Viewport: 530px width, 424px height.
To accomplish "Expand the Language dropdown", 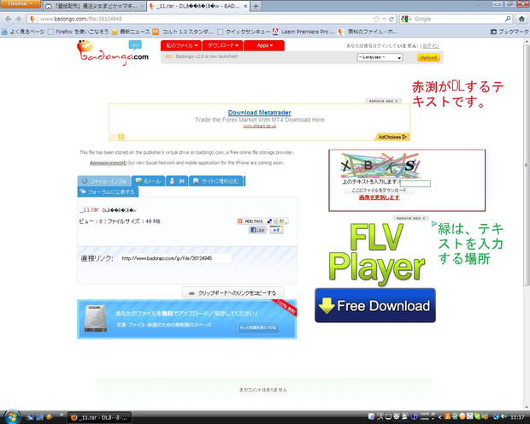I will pos(380,57).
